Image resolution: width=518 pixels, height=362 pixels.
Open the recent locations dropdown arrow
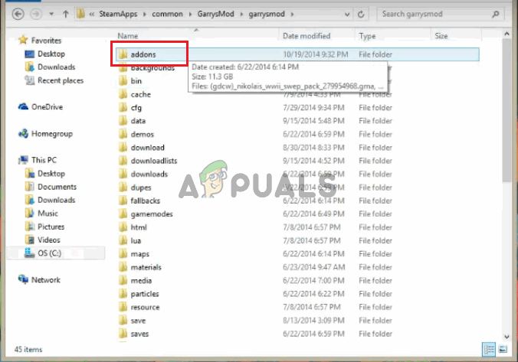pyautogui.click(x=51, y=15)
